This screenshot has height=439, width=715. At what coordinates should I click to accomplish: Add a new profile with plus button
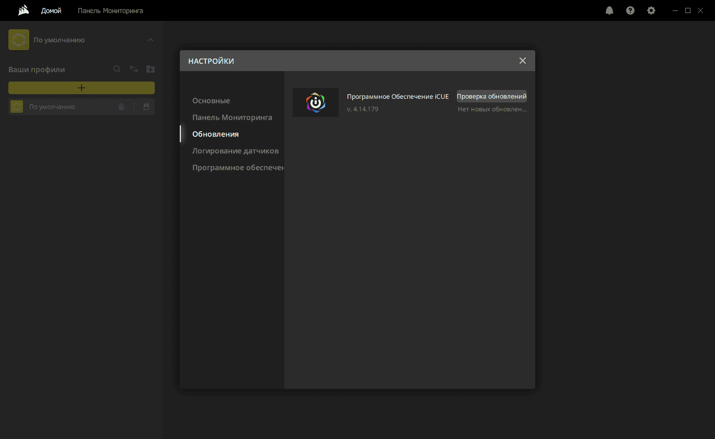82,88
